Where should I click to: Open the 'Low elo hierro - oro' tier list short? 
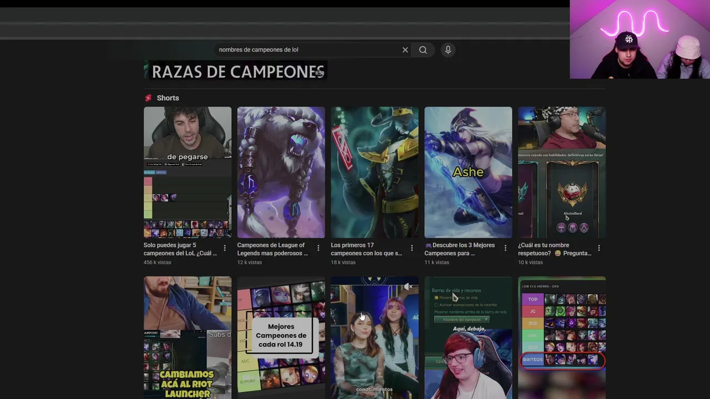[562, 337]
